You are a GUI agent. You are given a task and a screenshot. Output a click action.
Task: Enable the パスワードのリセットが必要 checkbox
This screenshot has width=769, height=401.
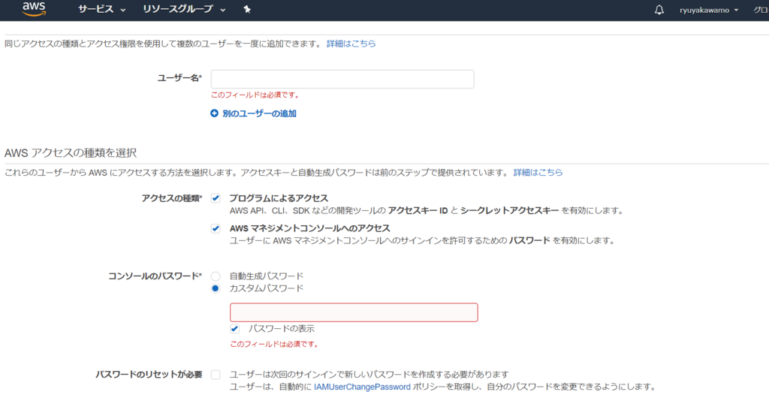[x=216, y=375]
